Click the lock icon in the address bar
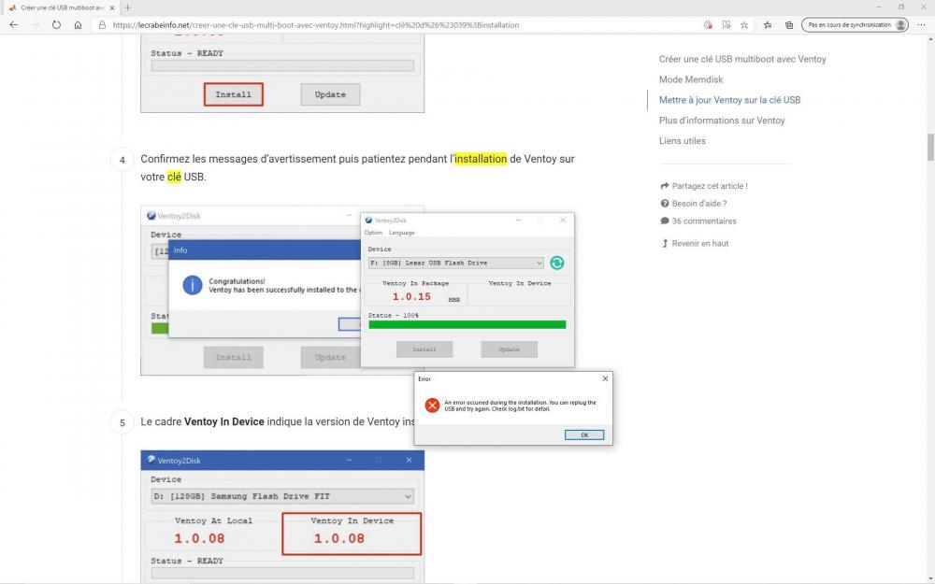Viewport: 935px width, 584px height. point(102,25)
